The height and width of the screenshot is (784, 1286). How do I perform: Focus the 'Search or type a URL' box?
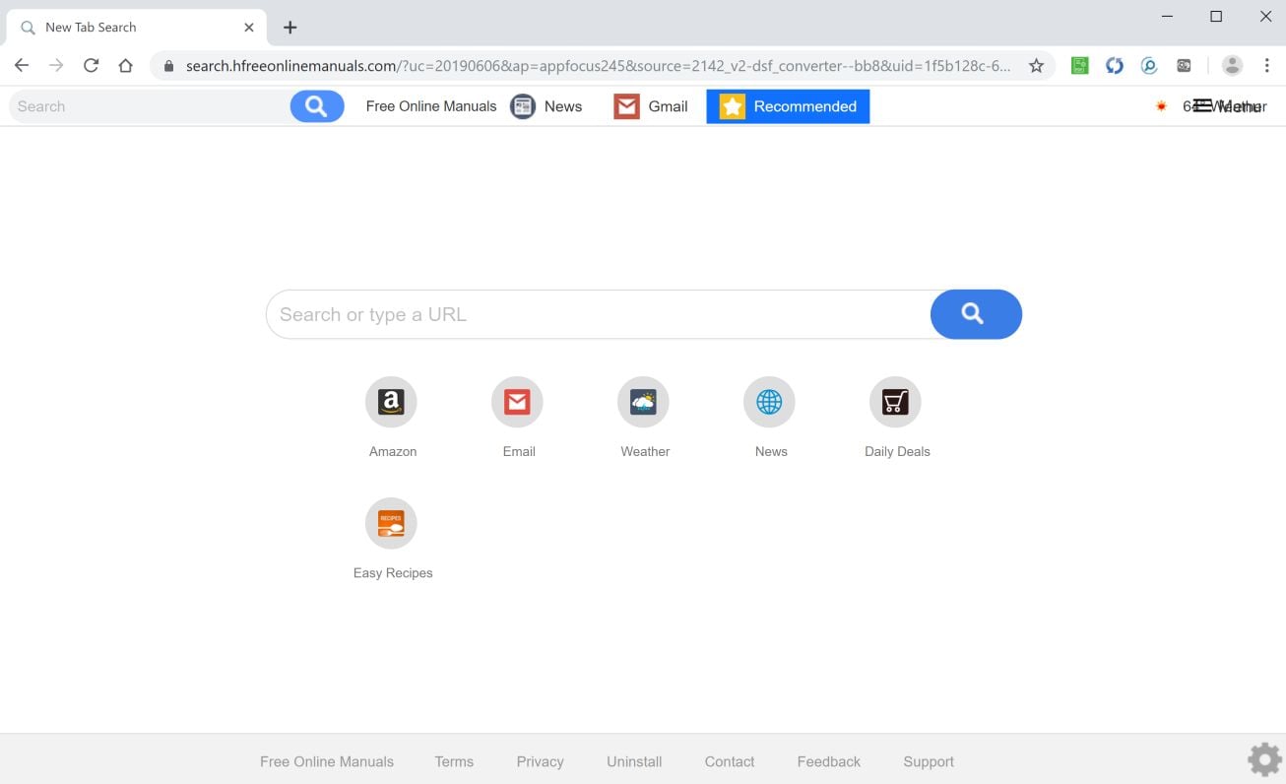pos(599,314)
